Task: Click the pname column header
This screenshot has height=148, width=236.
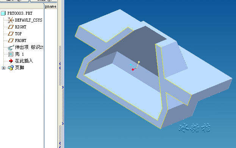Action: [x=51, y=6]
